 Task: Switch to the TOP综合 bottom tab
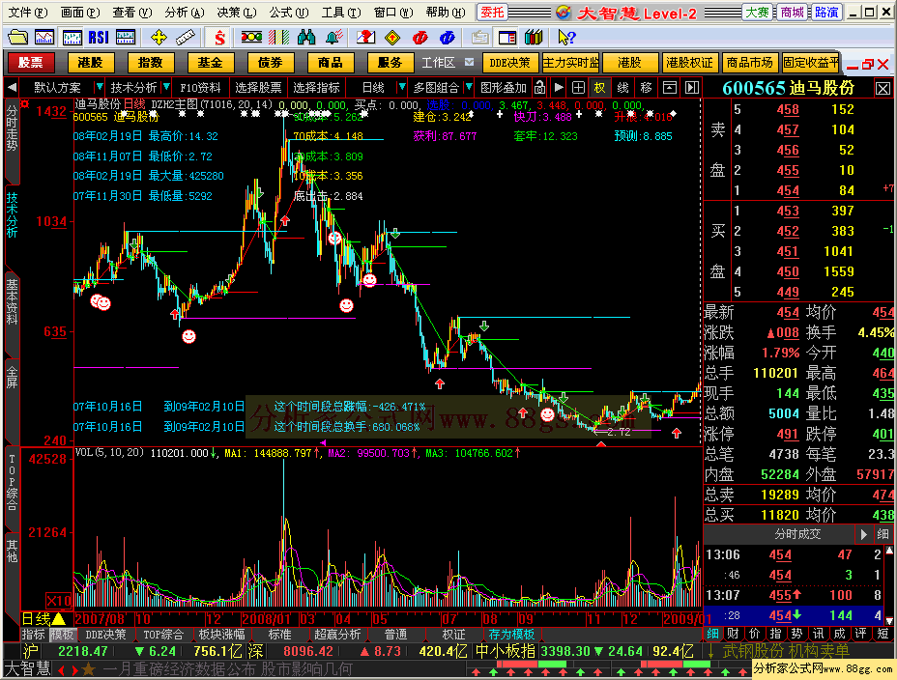[163, 635]
